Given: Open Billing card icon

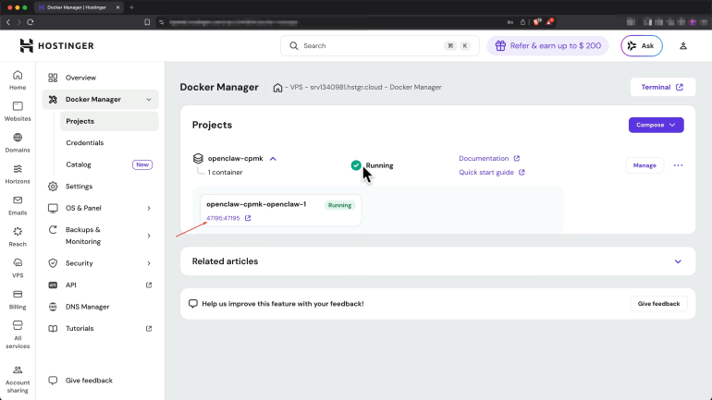Looking at the screenshot, I should (x=18, y=295).
